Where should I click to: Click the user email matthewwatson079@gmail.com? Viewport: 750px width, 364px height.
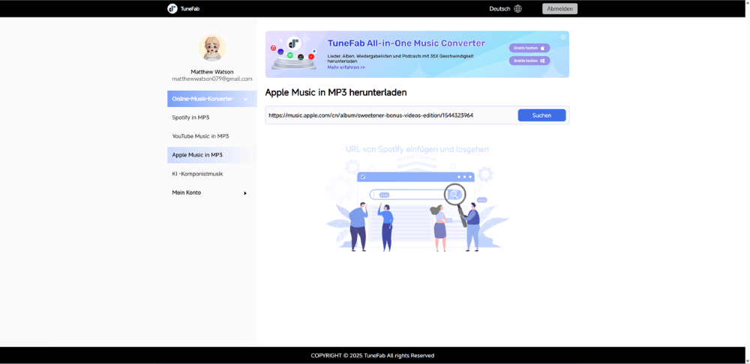click(212, 79)
